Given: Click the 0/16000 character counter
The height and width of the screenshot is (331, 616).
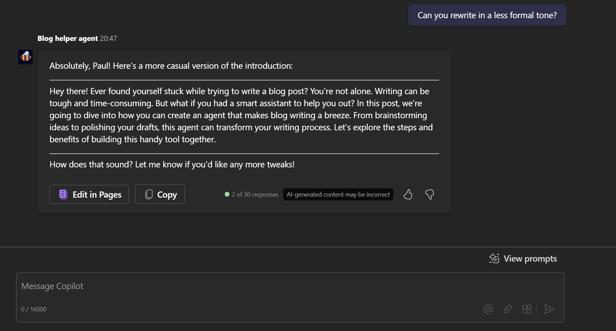Looking at the screenshot, I should 34,309.
